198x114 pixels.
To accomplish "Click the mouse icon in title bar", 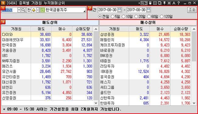I will coord(150,3).
